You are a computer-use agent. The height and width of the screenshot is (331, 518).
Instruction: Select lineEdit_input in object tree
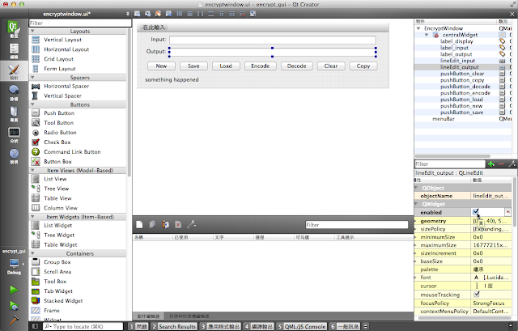pos(457,61)
